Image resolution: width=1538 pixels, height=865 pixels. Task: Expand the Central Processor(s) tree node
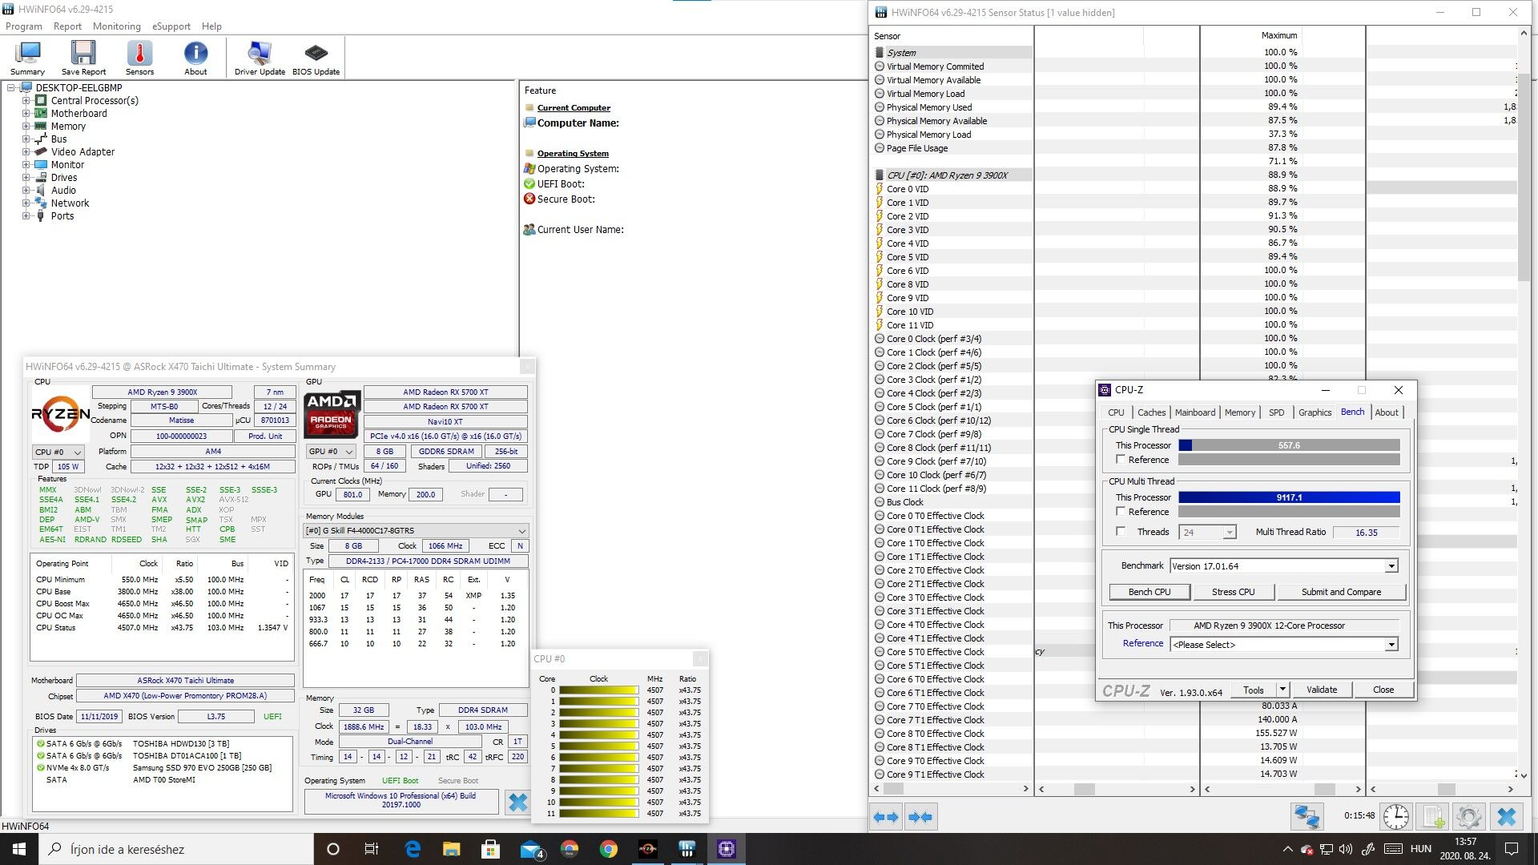click(26, 101)
